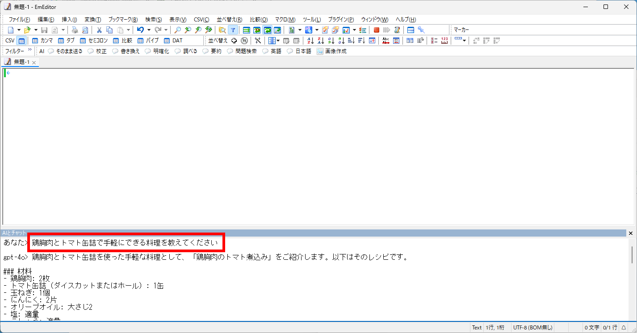Toggle セミコロン (semicolon) separated mode

pos(94,41)
